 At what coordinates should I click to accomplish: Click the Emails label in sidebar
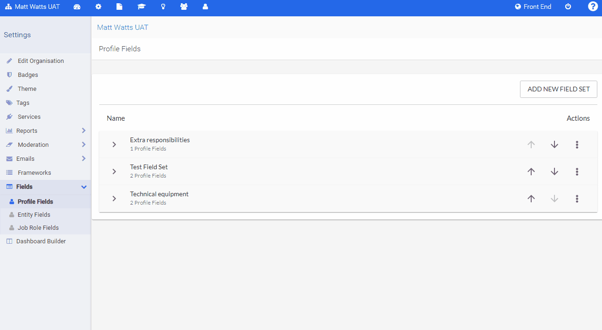pos(25,159)
